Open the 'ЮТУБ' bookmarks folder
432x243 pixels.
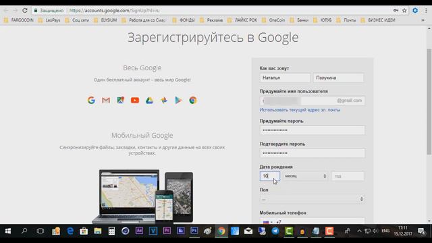coord(323,20)
